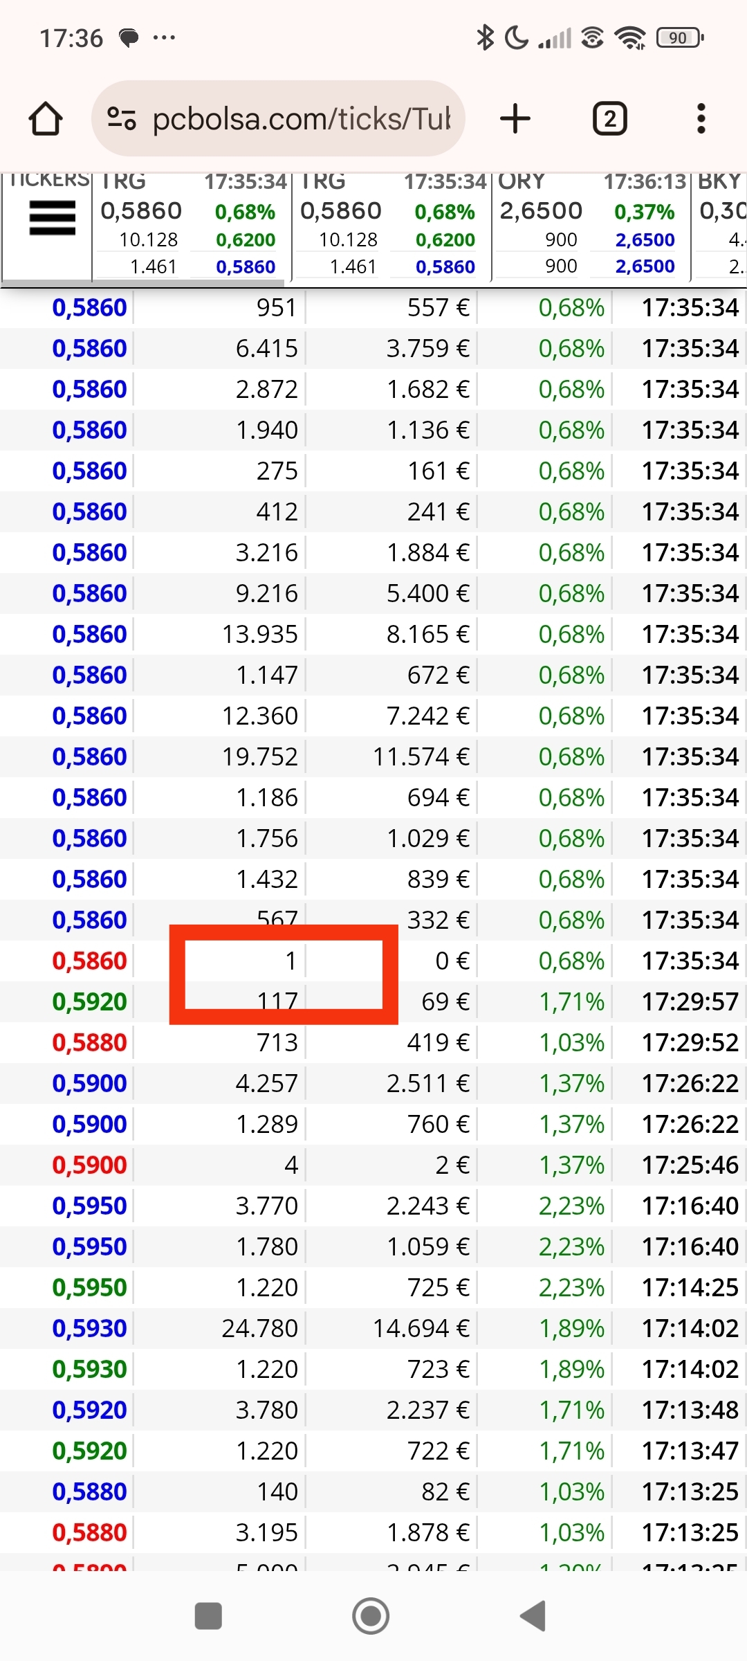Click the time 17:13:48
747x1661 pixels.
pos(690,1410)
